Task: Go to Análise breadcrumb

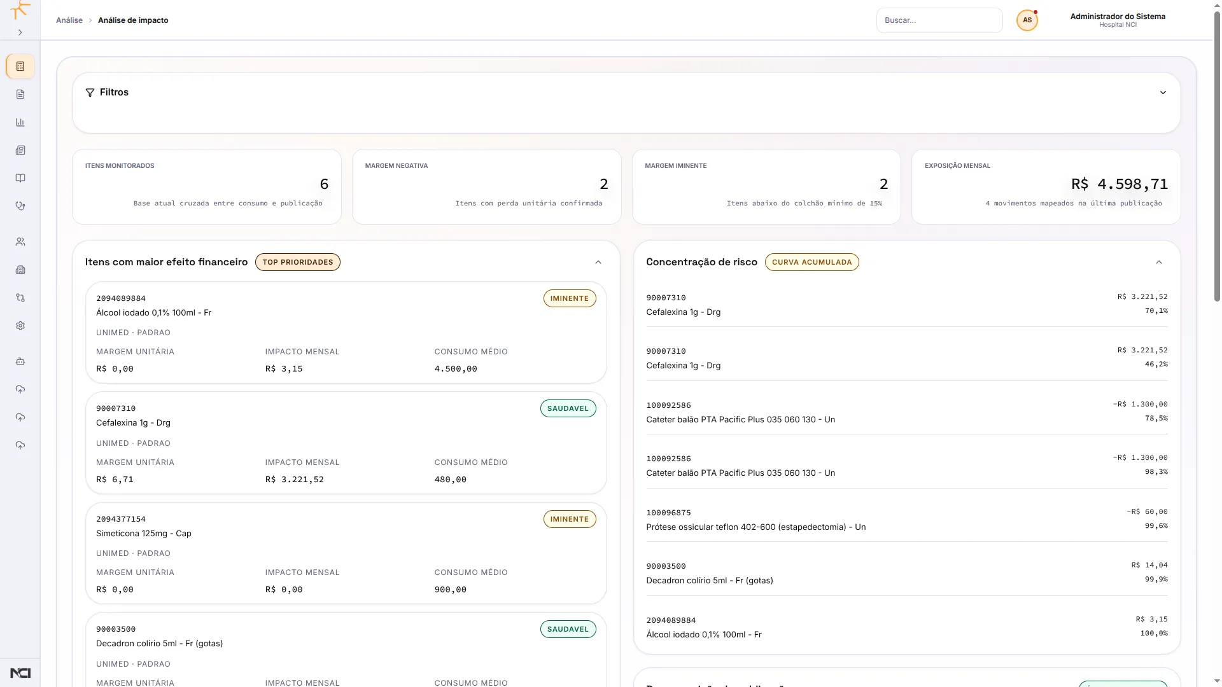Action: (x=69, y=20)
